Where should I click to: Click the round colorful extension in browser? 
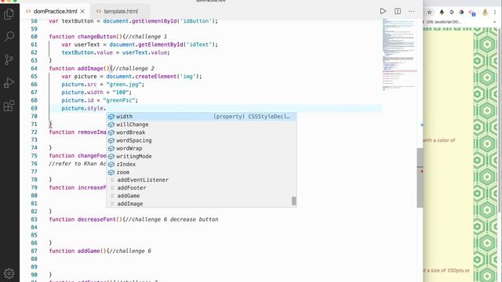461,13
